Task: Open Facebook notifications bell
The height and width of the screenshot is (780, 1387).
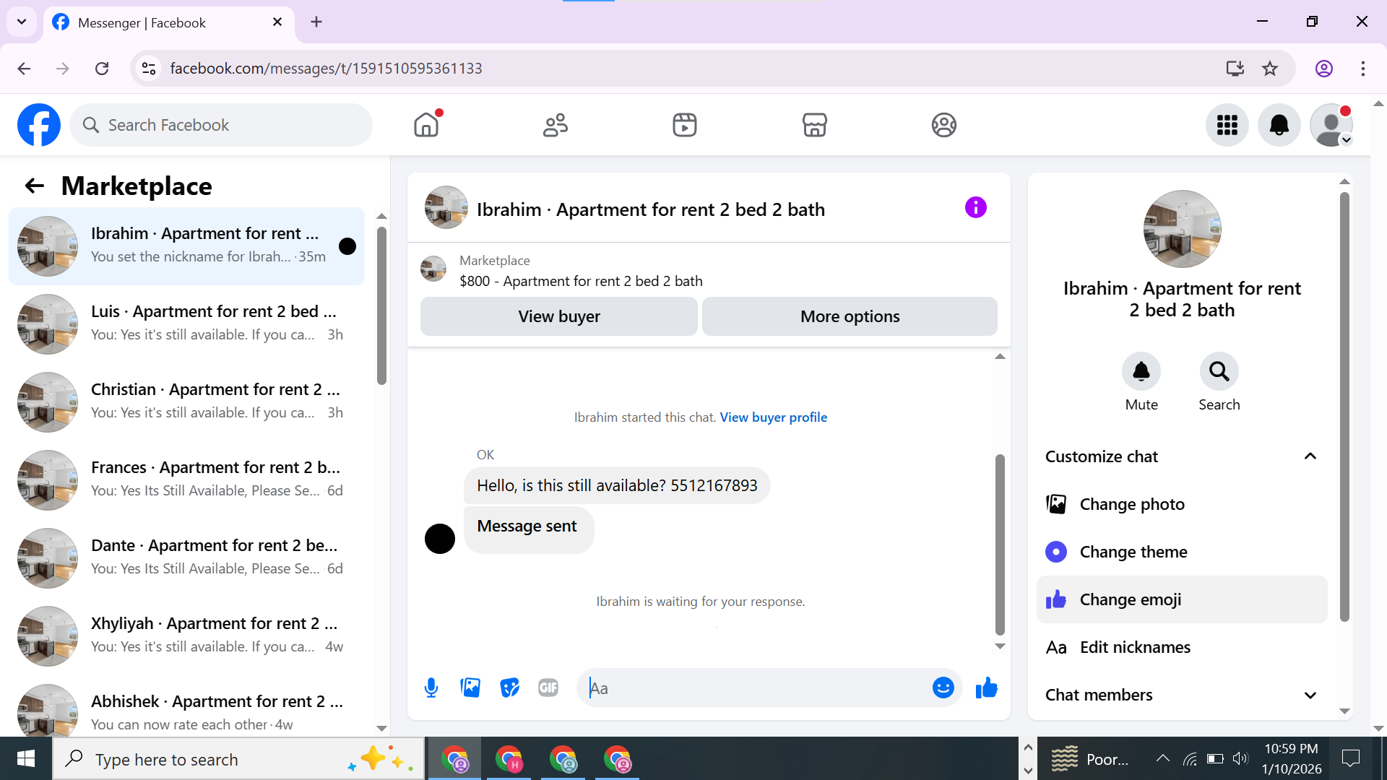Action: (x=1279, y=125)
